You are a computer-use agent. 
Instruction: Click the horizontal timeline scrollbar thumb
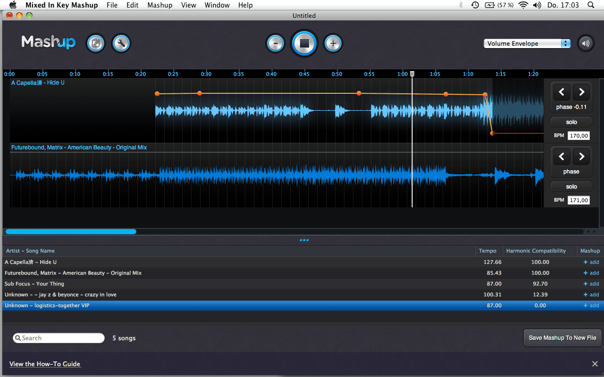coord(71,231)
